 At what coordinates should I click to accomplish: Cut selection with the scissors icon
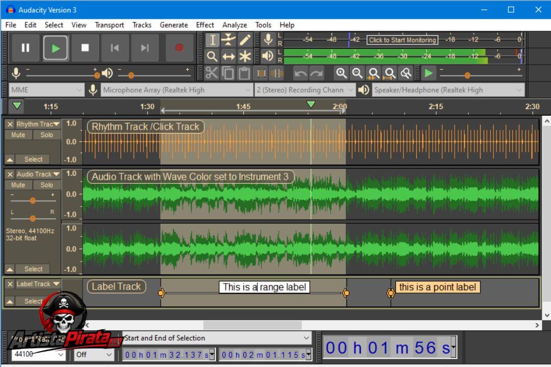tap(212, 73)
